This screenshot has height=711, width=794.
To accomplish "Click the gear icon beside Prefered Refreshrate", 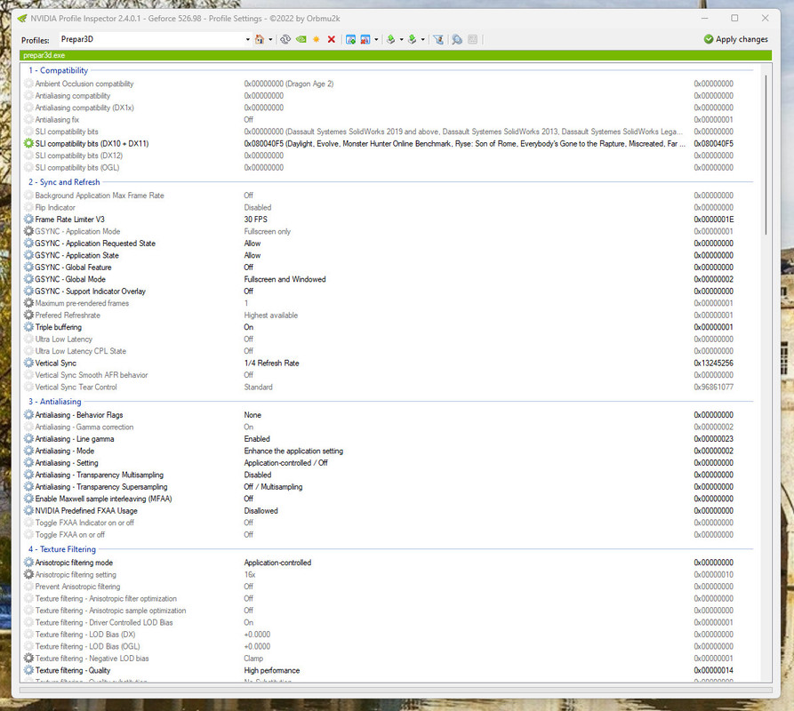I will point(28,316).
